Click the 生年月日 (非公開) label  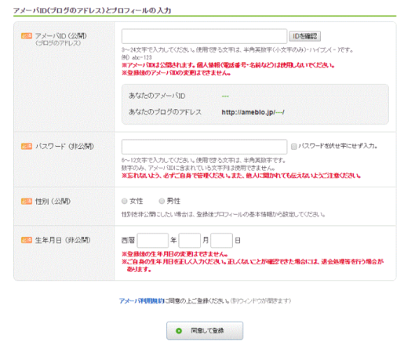(x=63, y=240)
